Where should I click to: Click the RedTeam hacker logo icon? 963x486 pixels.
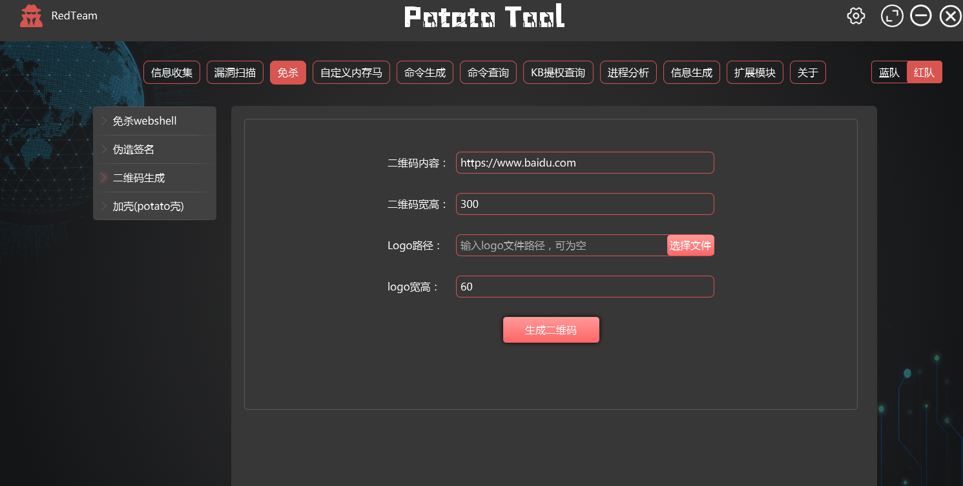tap(31, 16)
